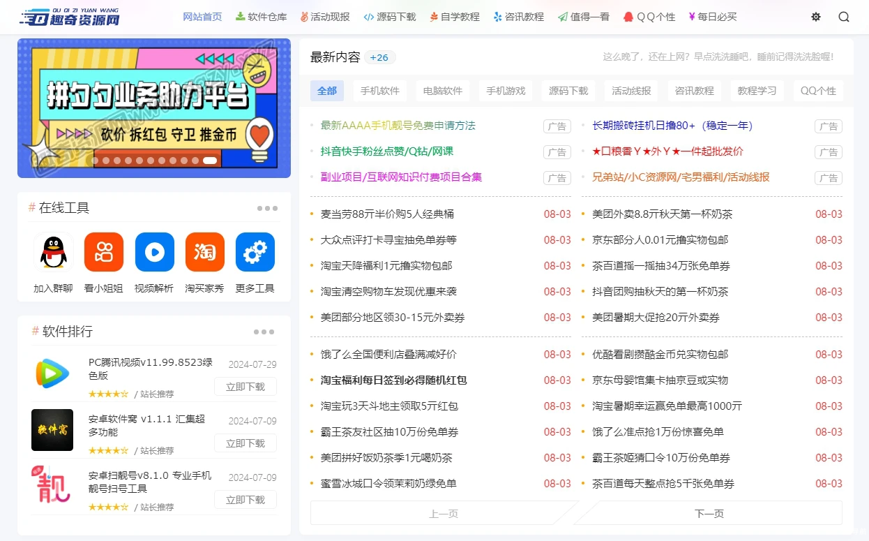The image size is (869, 541).
Task: Open 值得一看 nav item
Action: pyautogui.click(x=584, y=17)
